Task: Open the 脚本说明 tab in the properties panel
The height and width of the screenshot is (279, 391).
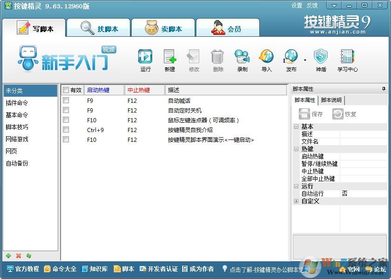Action: click(x=331, y=100)
